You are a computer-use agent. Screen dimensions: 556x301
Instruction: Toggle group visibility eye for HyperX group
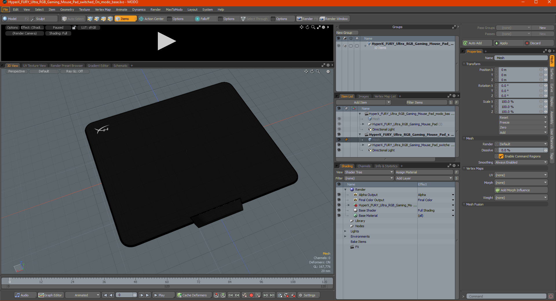click(x=339, y=46)
